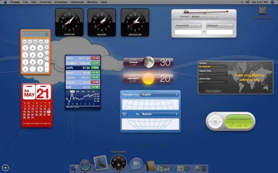The height and width of the screenshot is (173, 278).
Task: Click the equals key on calculator widget
Action: [x=46, y=67]
